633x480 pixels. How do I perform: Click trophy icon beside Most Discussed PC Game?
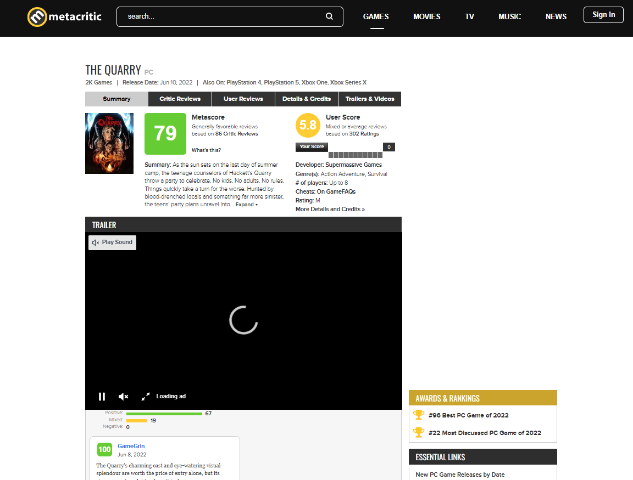point(419,432)
